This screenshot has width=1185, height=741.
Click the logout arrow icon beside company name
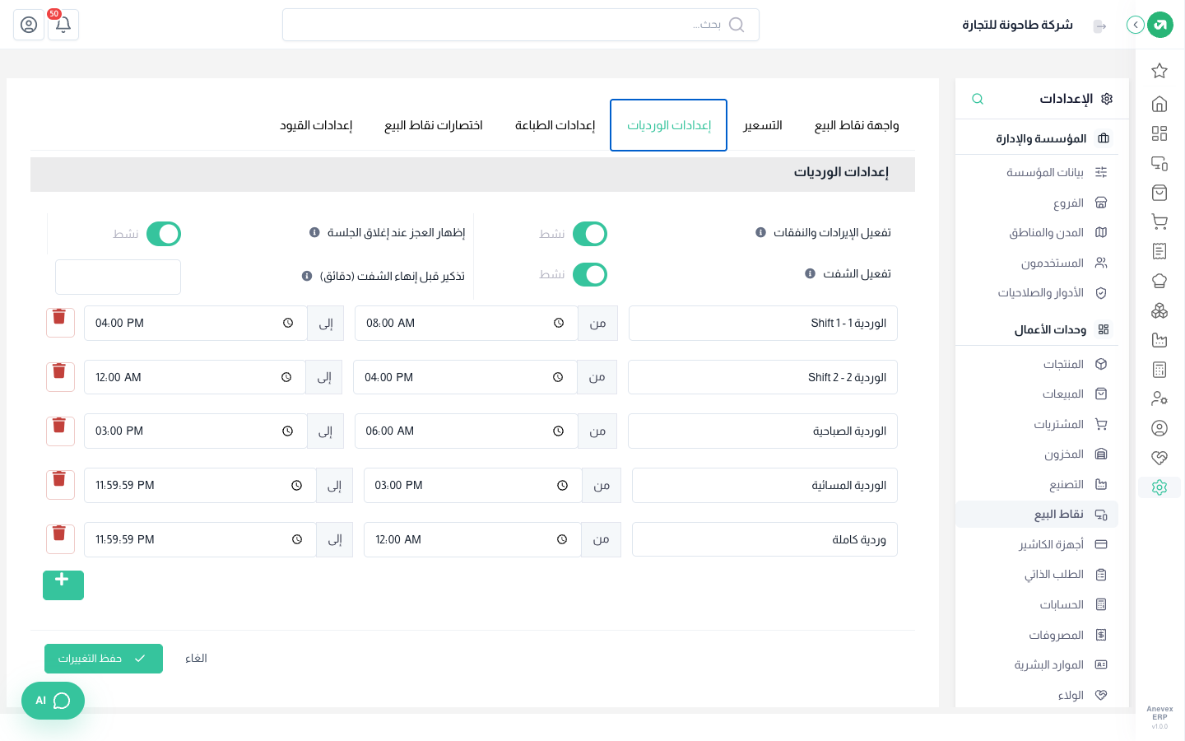point(1099,26)
